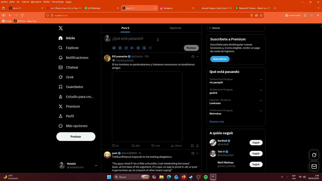
Task: Open Grok from the left sidebar
Action: click(x=66, y=77)
